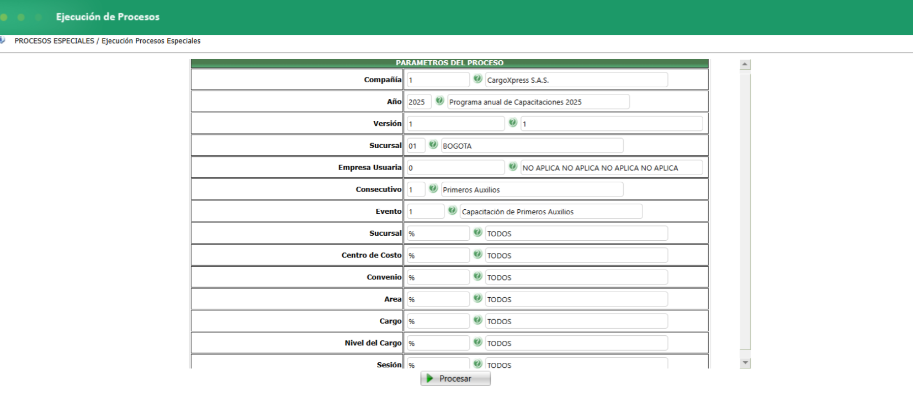
Task: Click the Nivel del Cargo code field
Action: (438, 342)
